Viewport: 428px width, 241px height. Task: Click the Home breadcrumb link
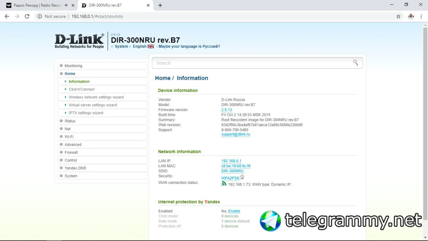(163, 78)
